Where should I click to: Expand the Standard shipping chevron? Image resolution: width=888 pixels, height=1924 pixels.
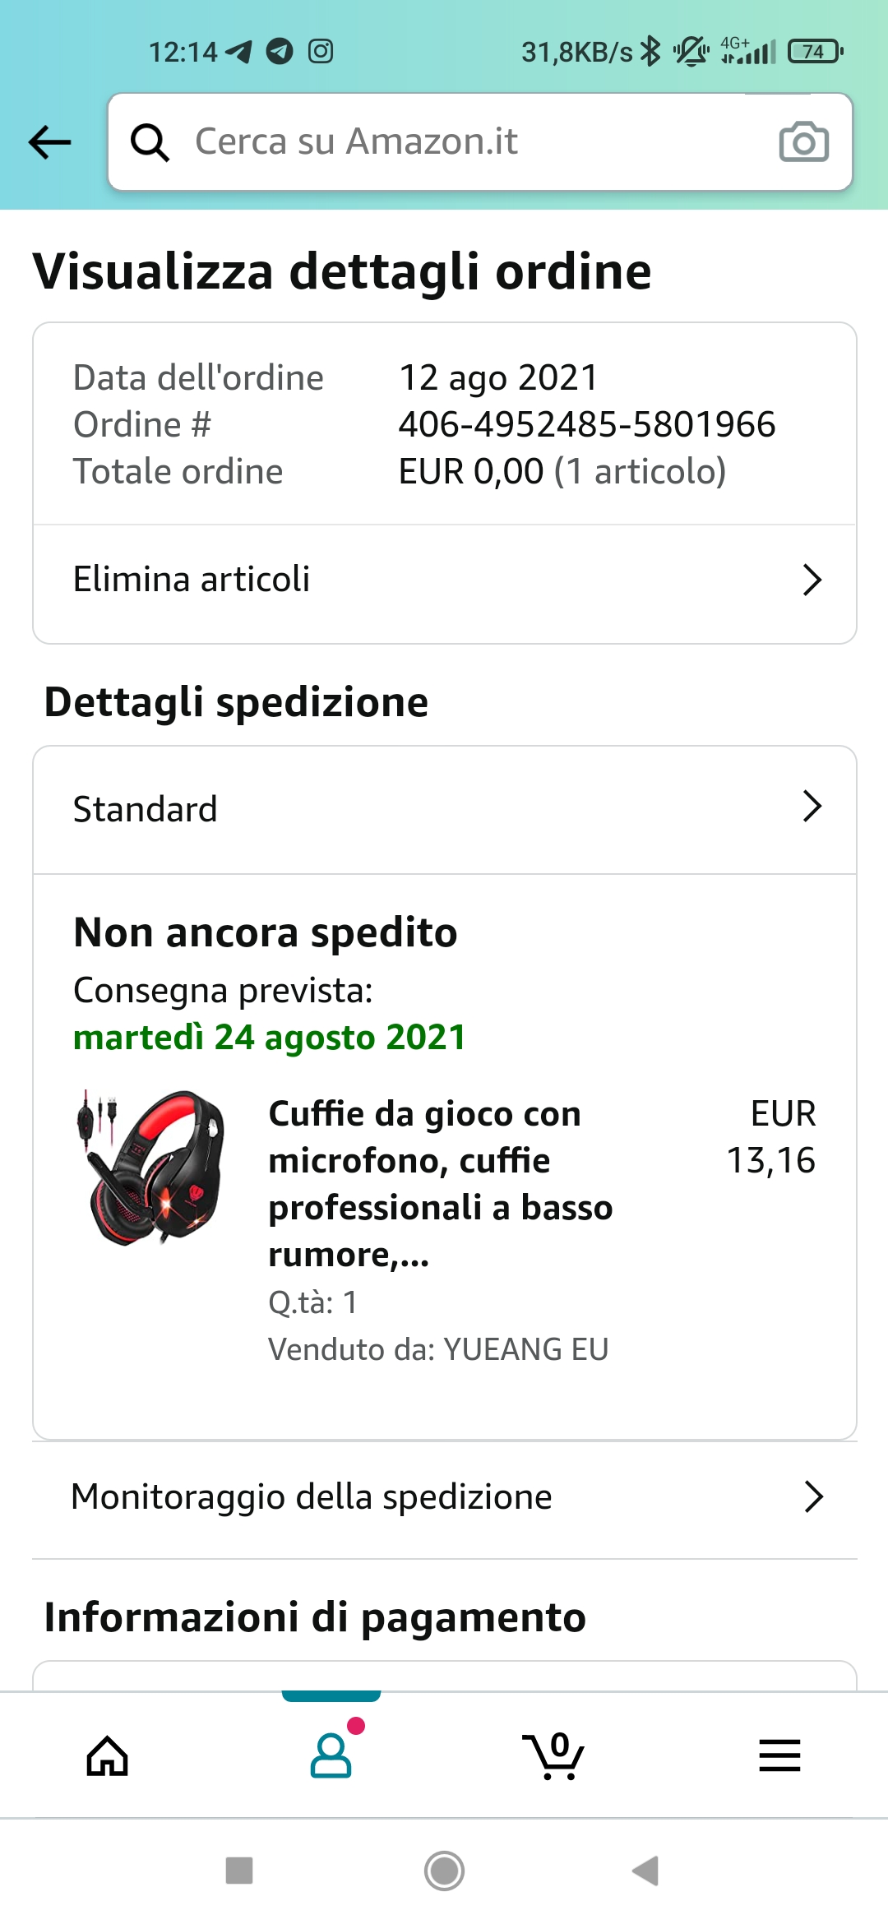coord(812,807)
